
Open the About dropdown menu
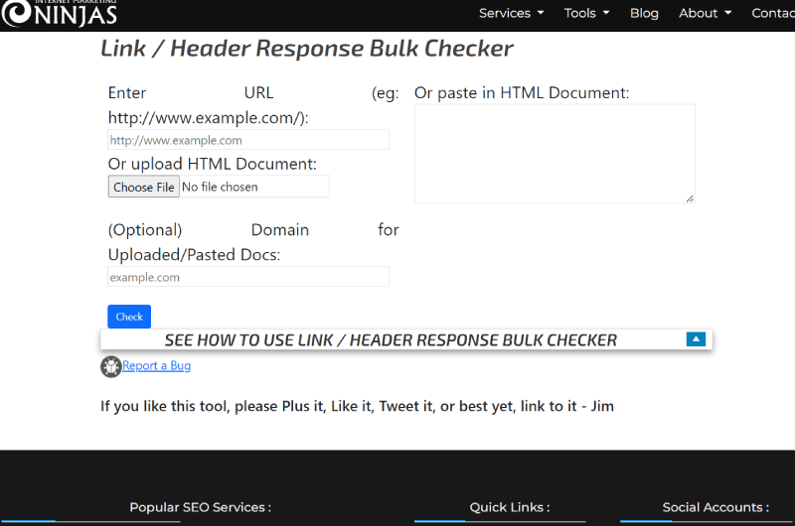tap(705, 13)
